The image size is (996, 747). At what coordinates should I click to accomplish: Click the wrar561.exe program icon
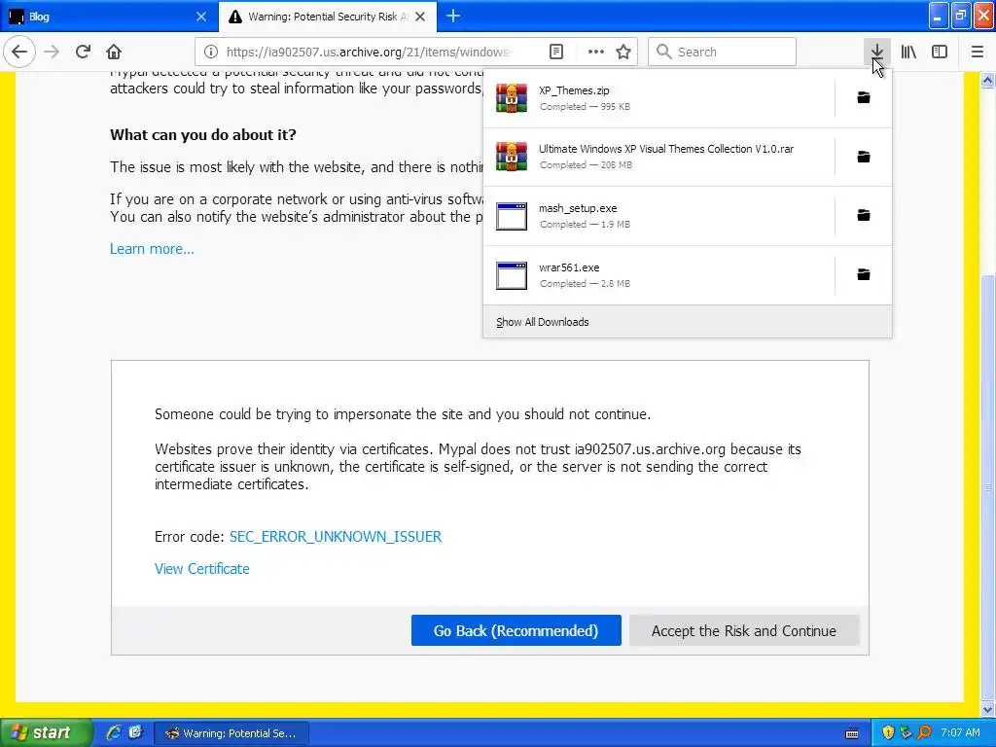(x=512, y=275)
